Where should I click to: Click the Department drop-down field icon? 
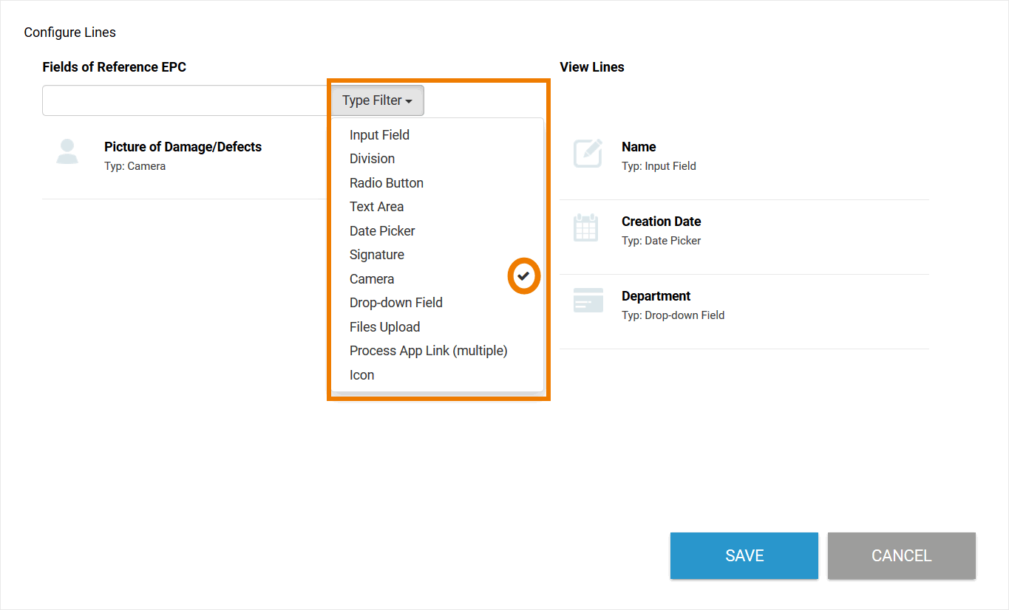pos(588,301)
